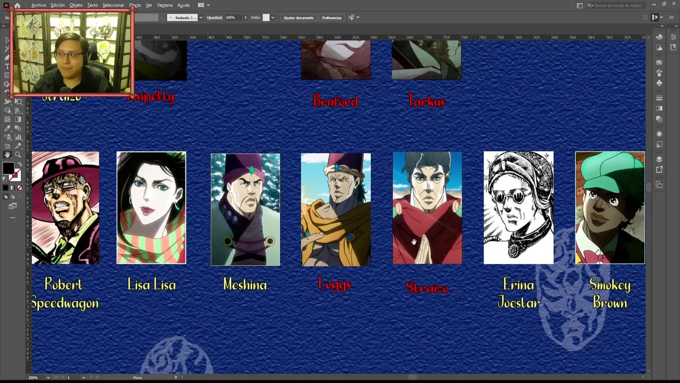Select the Zoom tool

point(18,155)
